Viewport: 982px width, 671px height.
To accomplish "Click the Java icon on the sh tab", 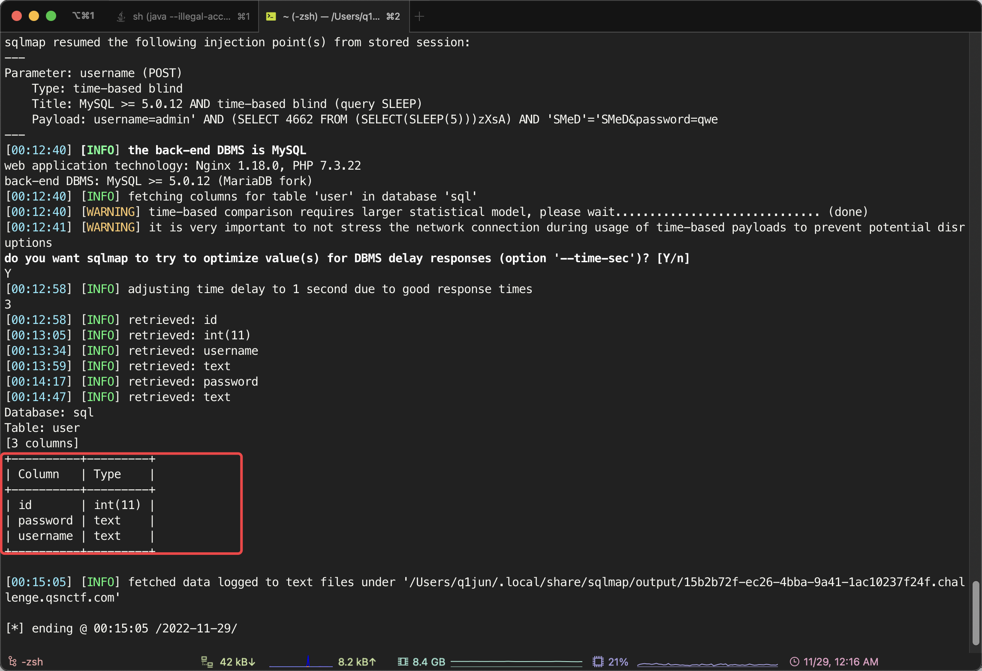I will point(121,16).
